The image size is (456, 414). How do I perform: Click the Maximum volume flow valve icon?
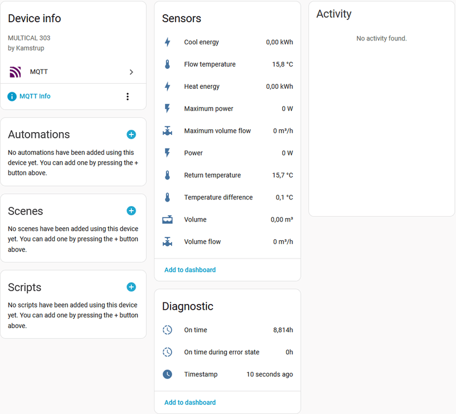click(x=168, y=131)
